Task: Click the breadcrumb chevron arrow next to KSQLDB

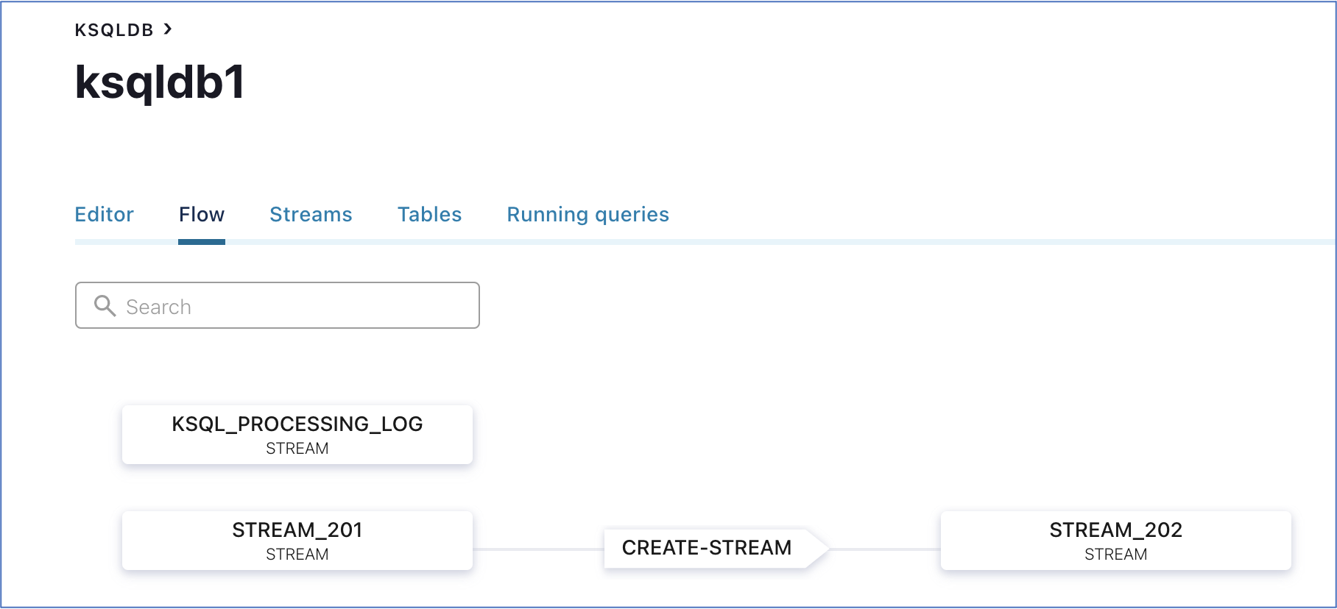Action: tap(168, 29)
